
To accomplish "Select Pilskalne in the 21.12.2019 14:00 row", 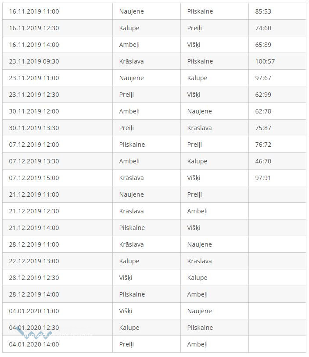I will point(132,228).
